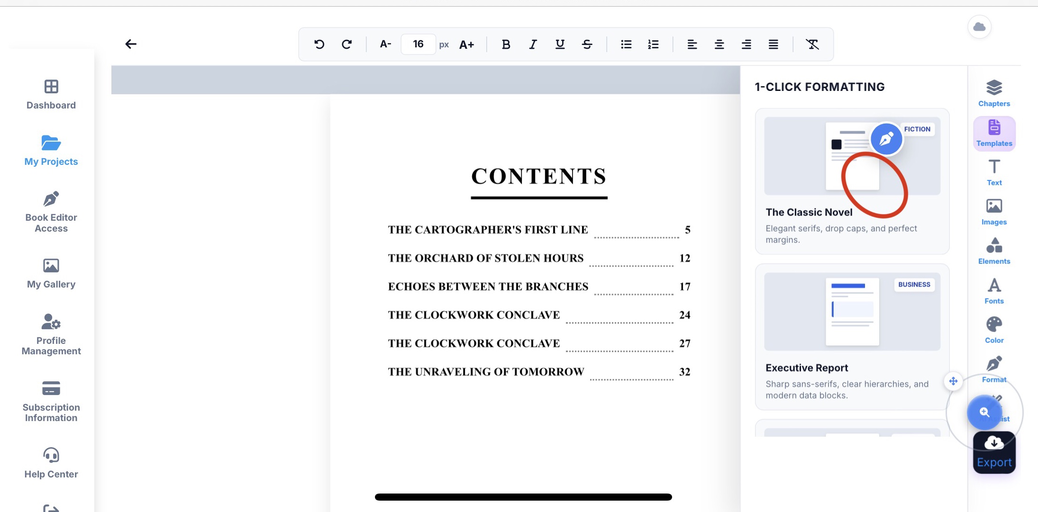Click the cloud sync icon
The height and width of the screenshot is (512, 1038).
point(979,27)
